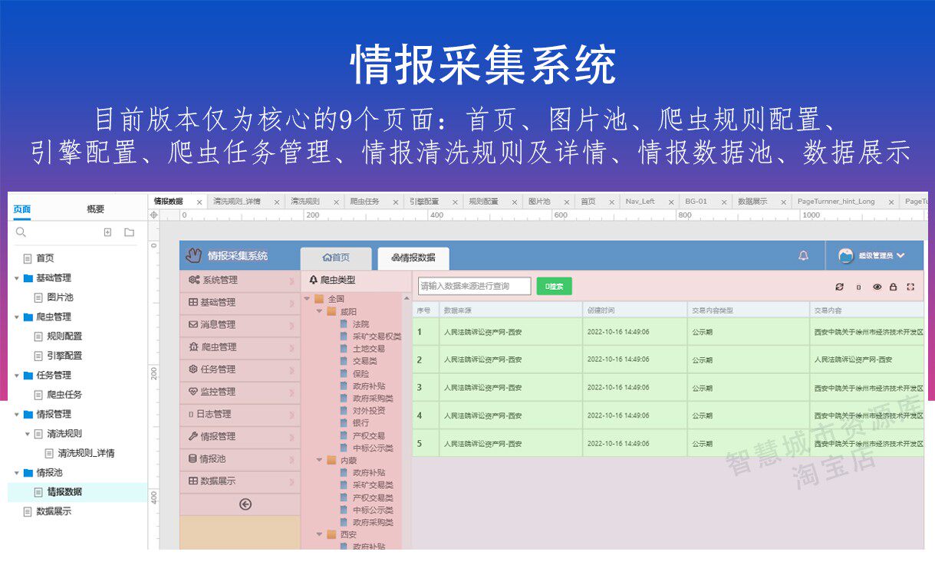Open 监控管理 in the sidebar menu
Image resolution: width=935 pixels, height=568 pixels.
pos(239,392)
